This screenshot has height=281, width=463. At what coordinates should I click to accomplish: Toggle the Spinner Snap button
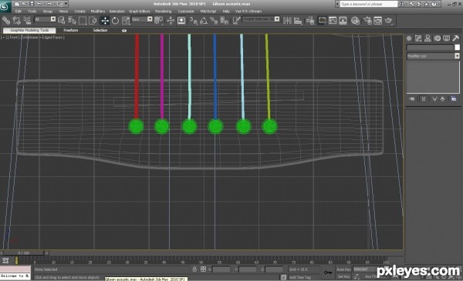tap(224, 21)
